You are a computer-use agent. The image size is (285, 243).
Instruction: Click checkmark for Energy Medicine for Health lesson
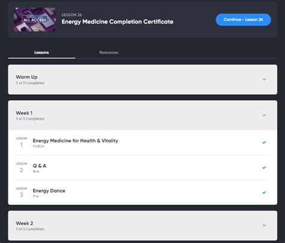point(264,142)
